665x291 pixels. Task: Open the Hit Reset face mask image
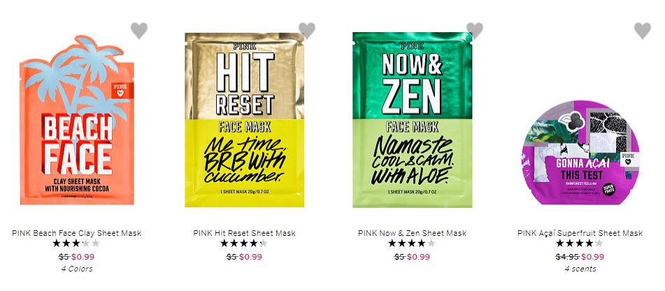point(244,120)
